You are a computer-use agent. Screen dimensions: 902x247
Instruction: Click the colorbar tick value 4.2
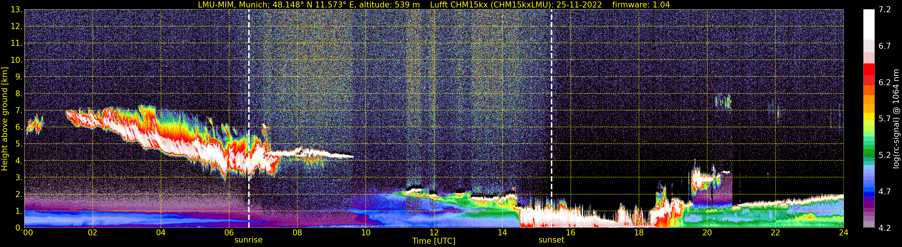tap(885, 228)
